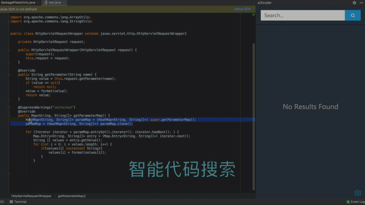The width and height of the screenshot is (365, 205).
Task: Click the 'if (value == null)' line
Action: (x=43, y=83)
